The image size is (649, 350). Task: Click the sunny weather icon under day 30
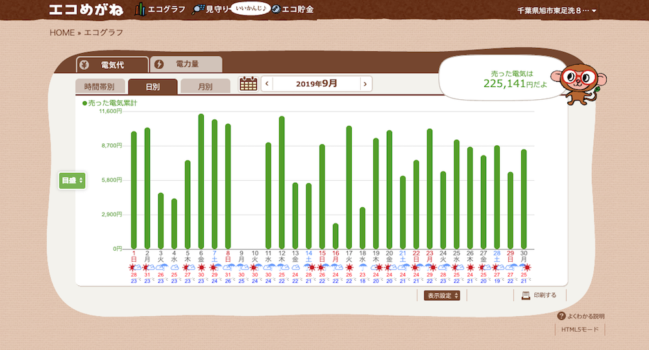coord(526,267)
